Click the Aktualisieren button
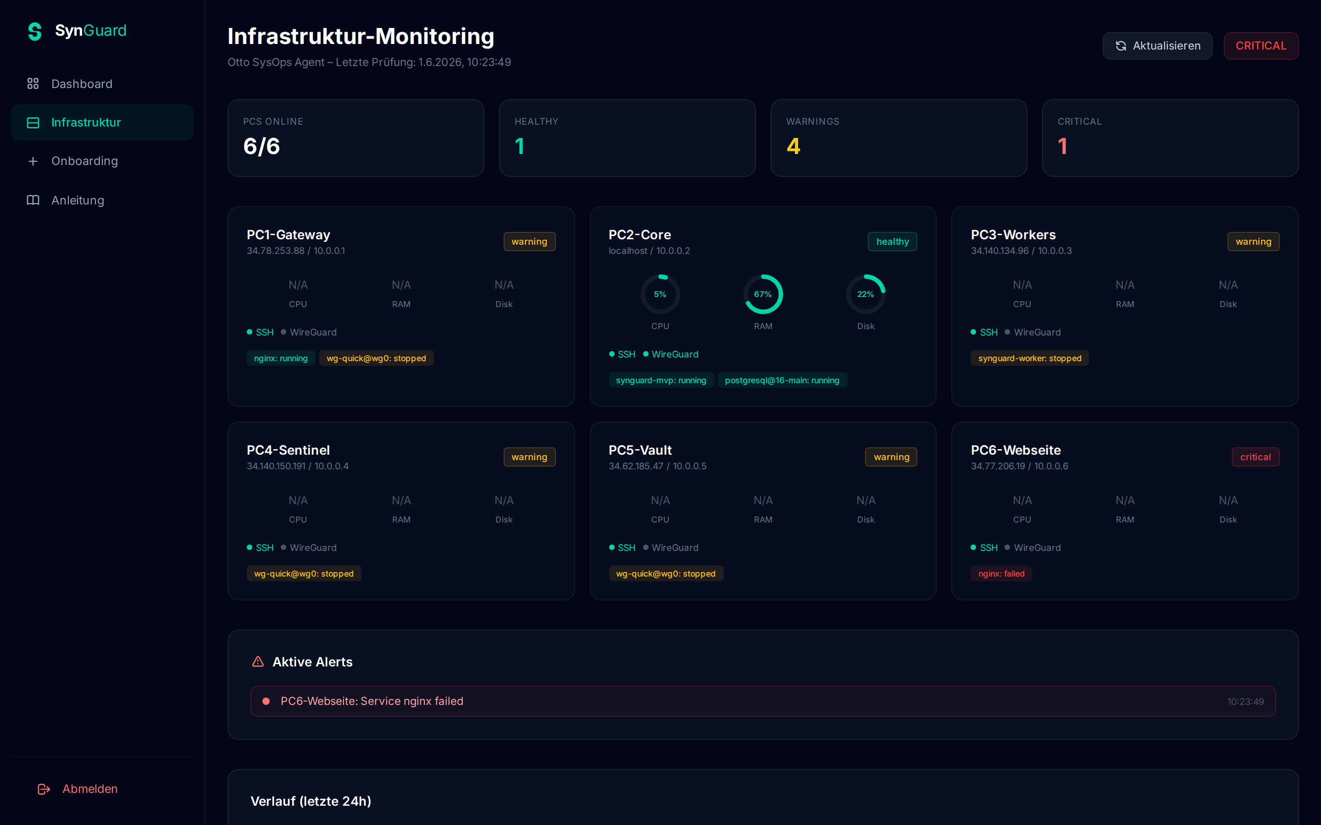 coord(1157,46)
